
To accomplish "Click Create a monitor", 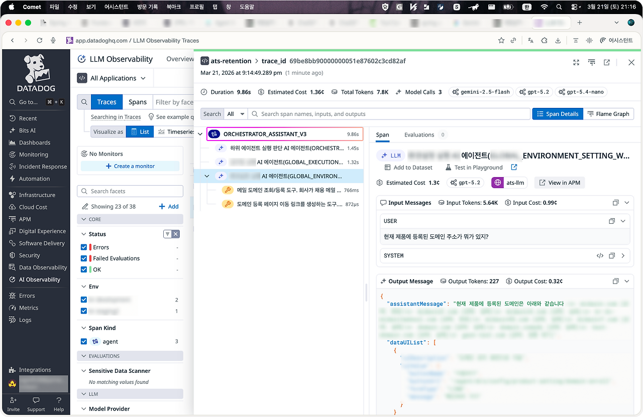I will [130, 166].
